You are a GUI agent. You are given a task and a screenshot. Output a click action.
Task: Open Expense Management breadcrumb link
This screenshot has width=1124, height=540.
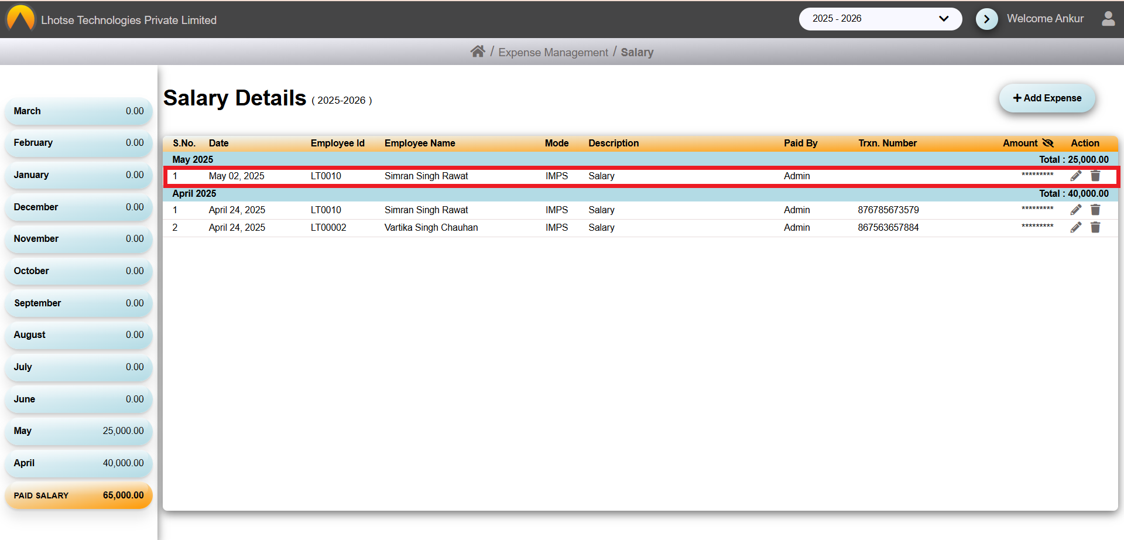pos(553,52)
